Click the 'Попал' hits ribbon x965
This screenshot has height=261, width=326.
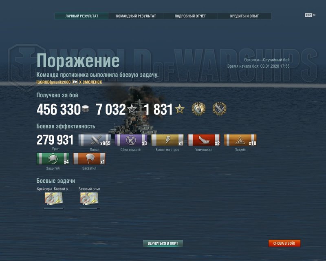(x=95, y=140)
